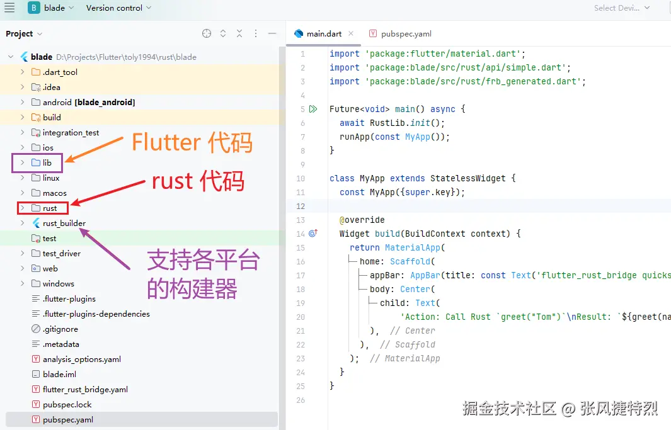671x430 pixels.
Task: Click the Dart icon on main.dart tab
Action: [x=299, y=33]
